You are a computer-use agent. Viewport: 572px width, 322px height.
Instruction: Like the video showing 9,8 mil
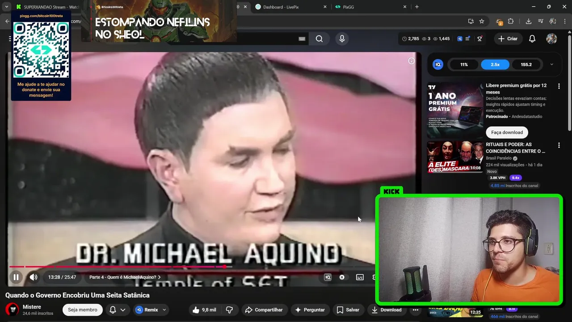(204, 310)
